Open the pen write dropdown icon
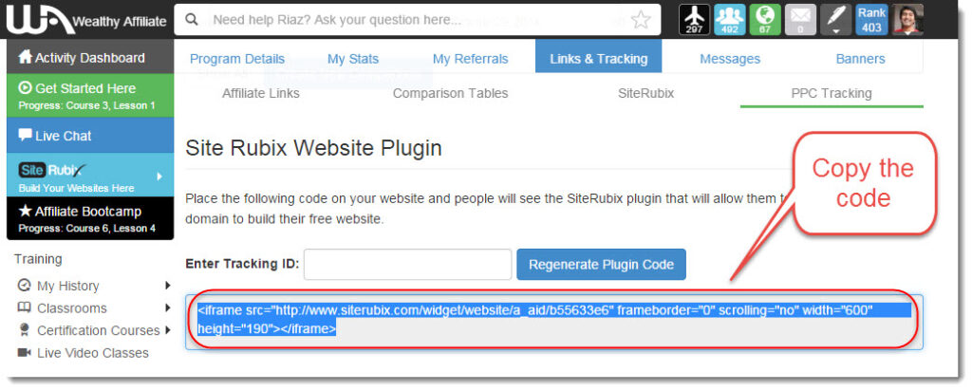The height and width of the screenshot is (391, 972). 835,20
